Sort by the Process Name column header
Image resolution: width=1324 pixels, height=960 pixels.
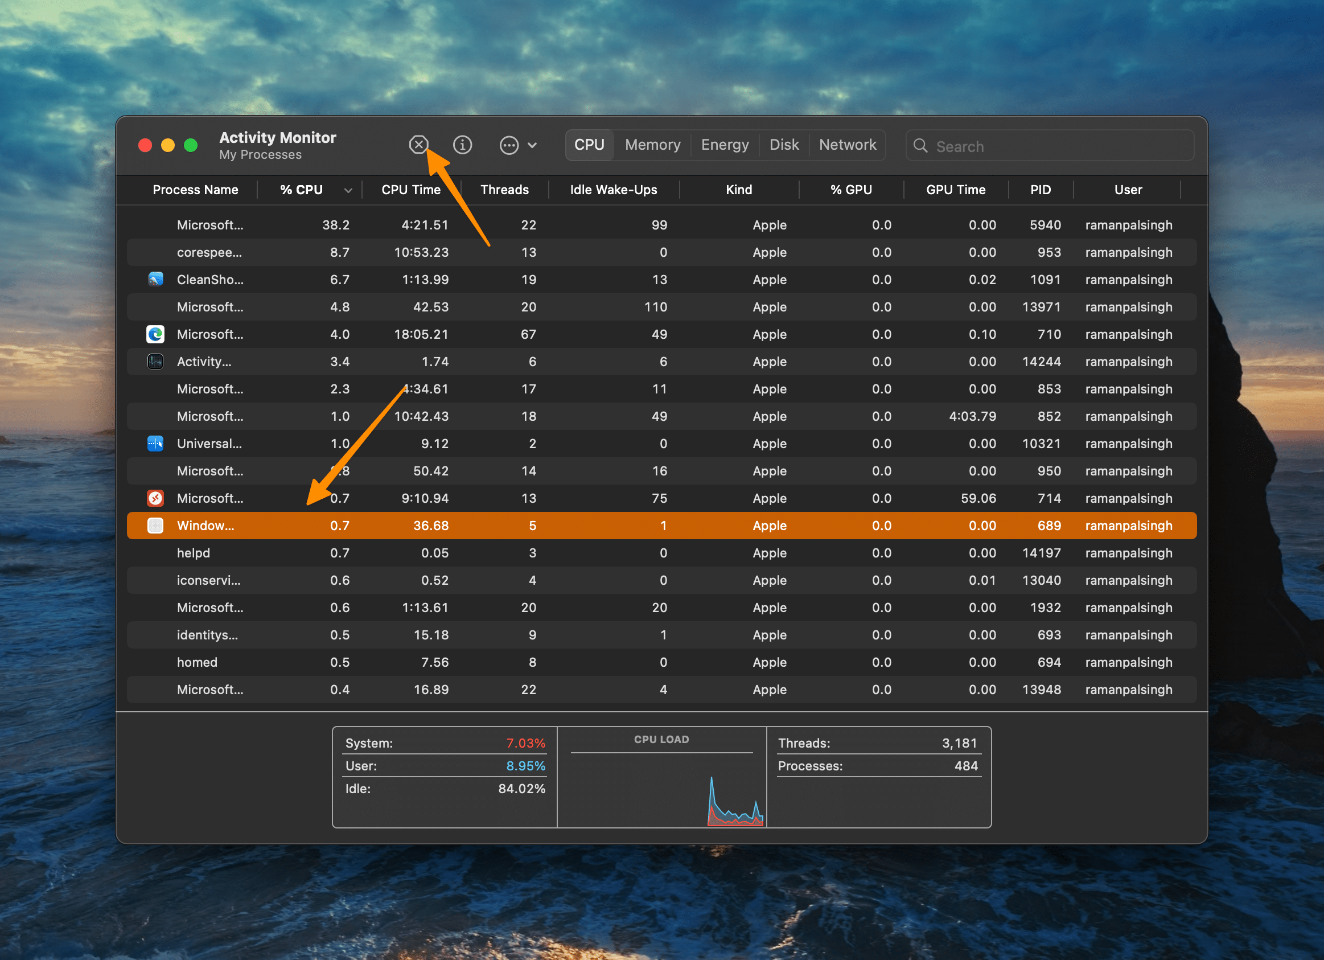click(195, 190)
